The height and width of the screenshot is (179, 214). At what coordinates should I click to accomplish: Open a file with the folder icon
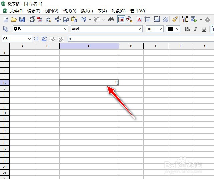(x=14, y=20)
